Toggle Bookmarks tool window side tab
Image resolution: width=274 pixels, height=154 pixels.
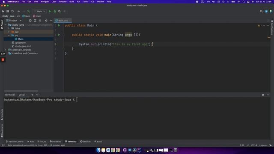pyautogui.click(x=2, y=131)
